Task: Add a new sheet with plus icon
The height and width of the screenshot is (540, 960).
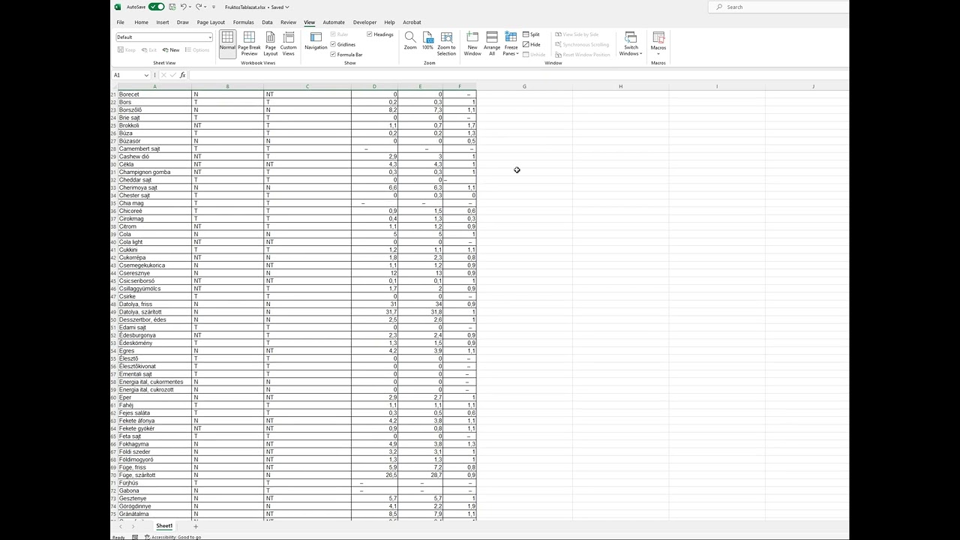Action: tap(196, 526)
